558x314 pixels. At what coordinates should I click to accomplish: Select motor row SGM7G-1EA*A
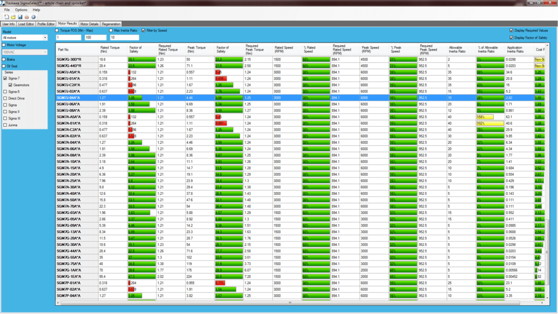tap(301, 276)
